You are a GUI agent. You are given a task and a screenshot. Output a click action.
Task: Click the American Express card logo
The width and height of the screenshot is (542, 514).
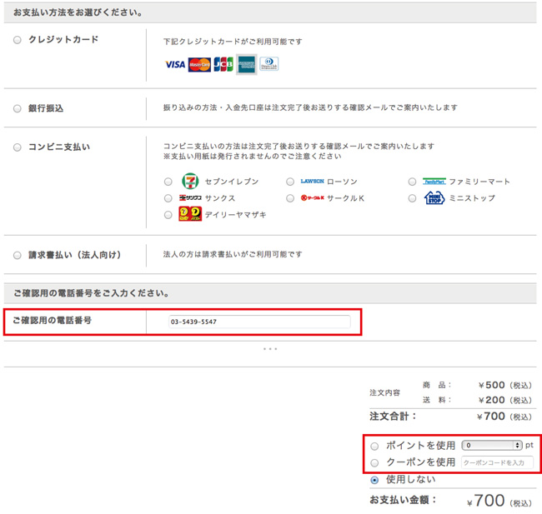click(x=246, y=64)
